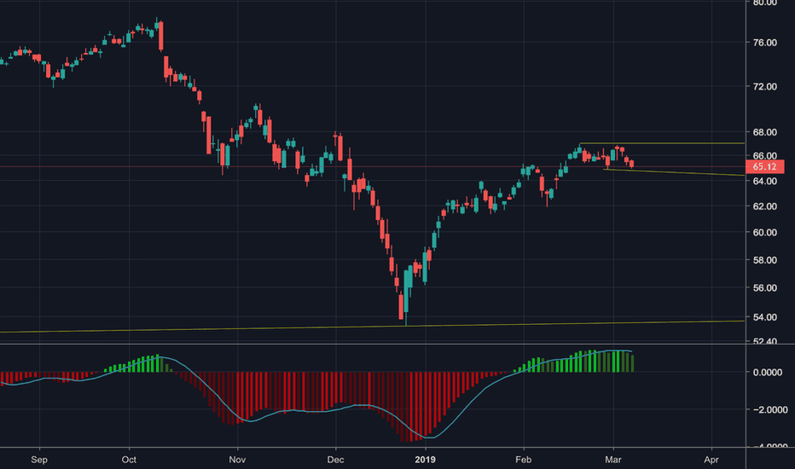Click the 80.00 price axis label
The width and height of the screenshot is (795, 469).
765,3
